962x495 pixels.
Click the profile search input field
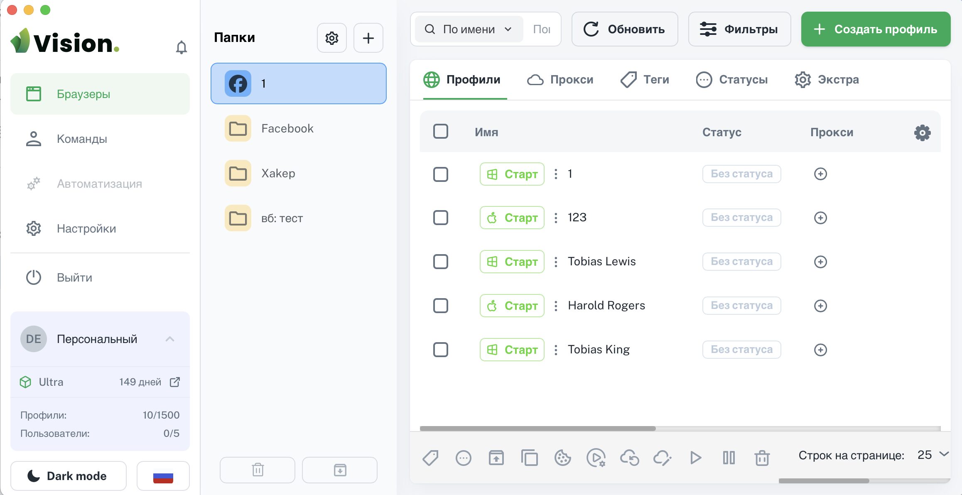coord(542,29)
